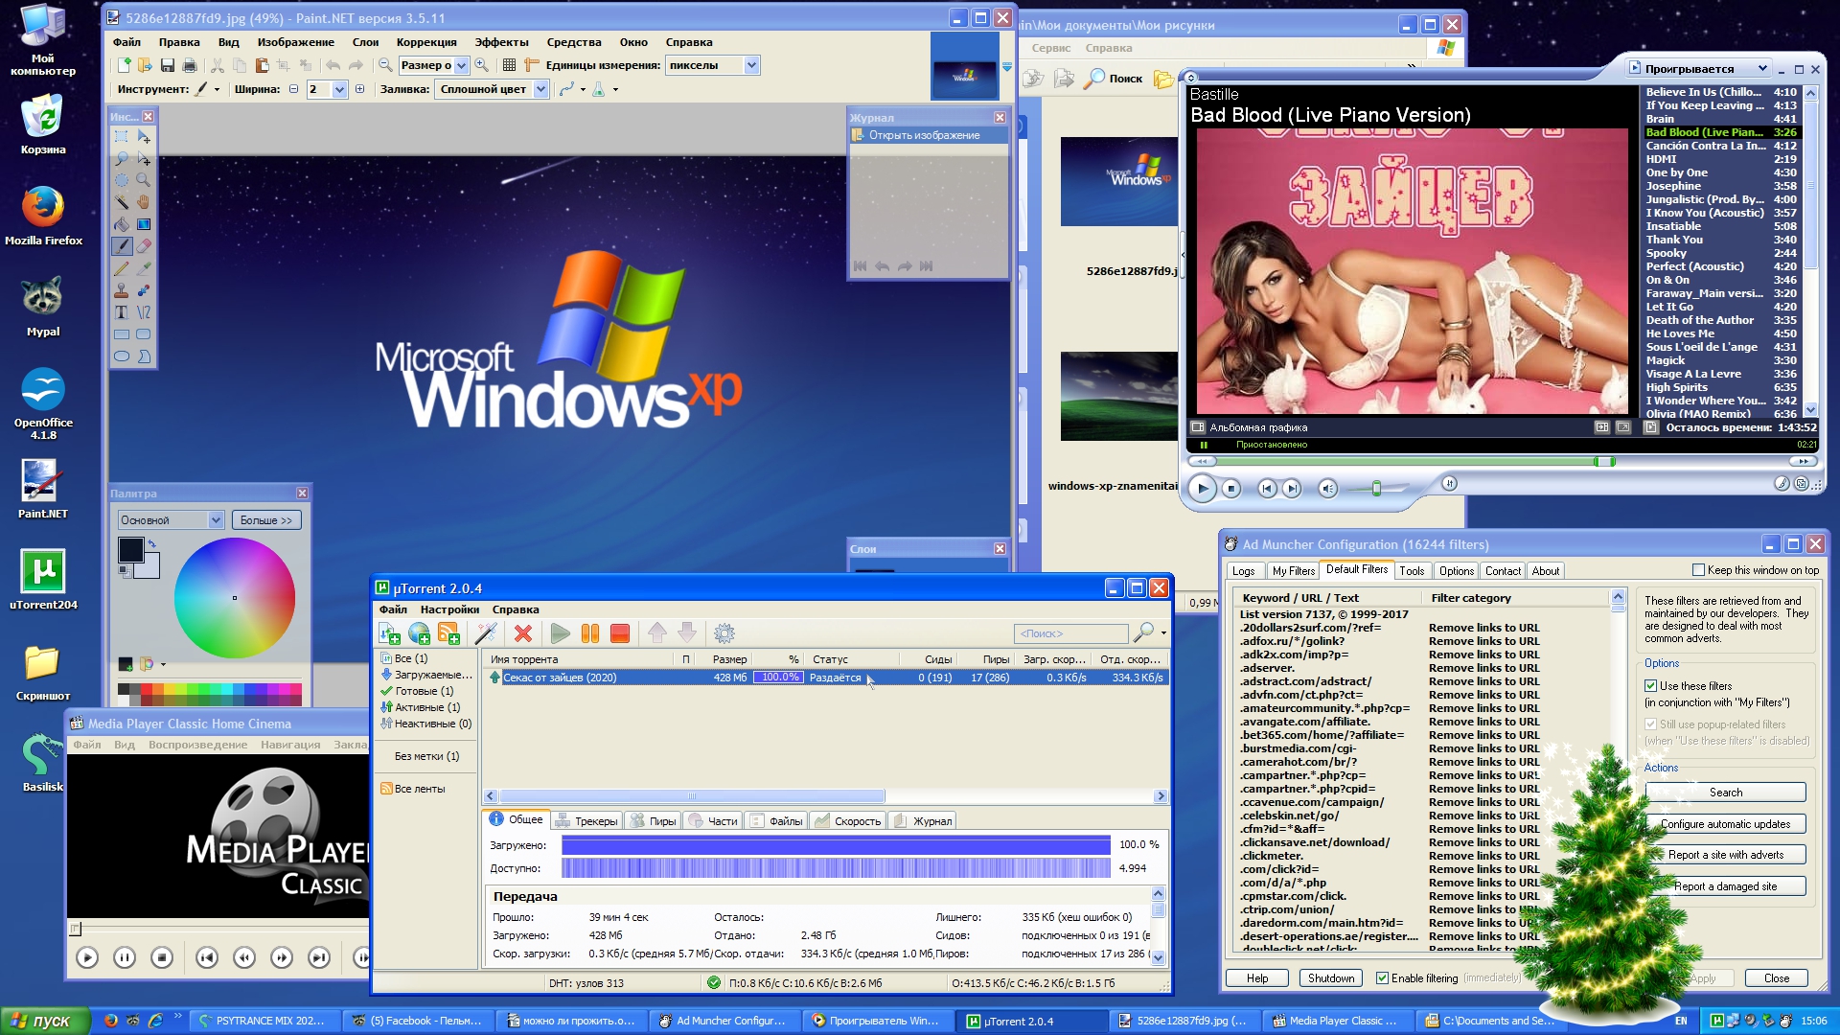This screenshot has height=1035, width=1840.
Task: Expand the brush width dropdown showing 2
Action: (339, 89)
